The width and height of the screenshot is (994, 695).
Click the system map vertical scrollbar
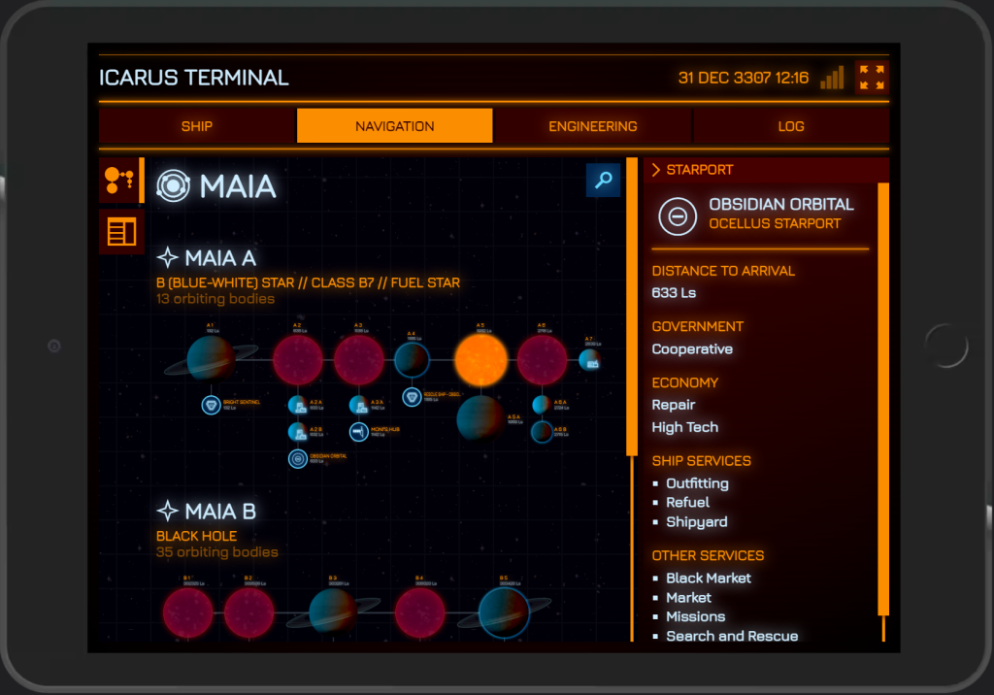(632, 307)
